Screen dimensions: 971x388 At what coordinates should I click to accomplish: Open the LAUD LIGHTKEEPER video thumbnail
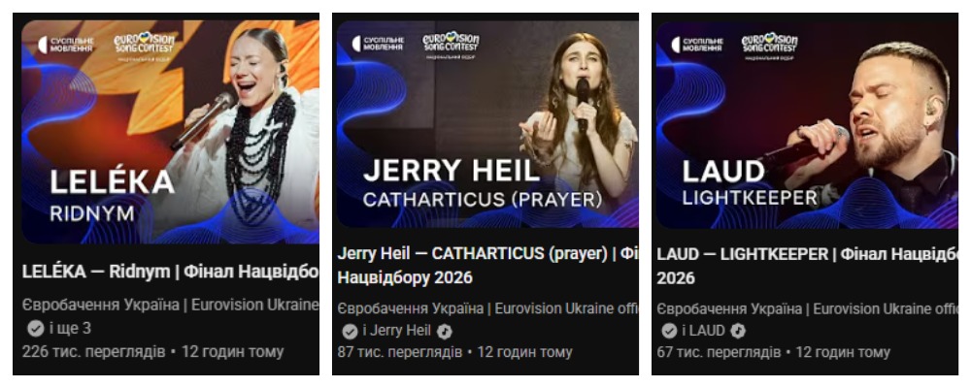click(807, 124)
